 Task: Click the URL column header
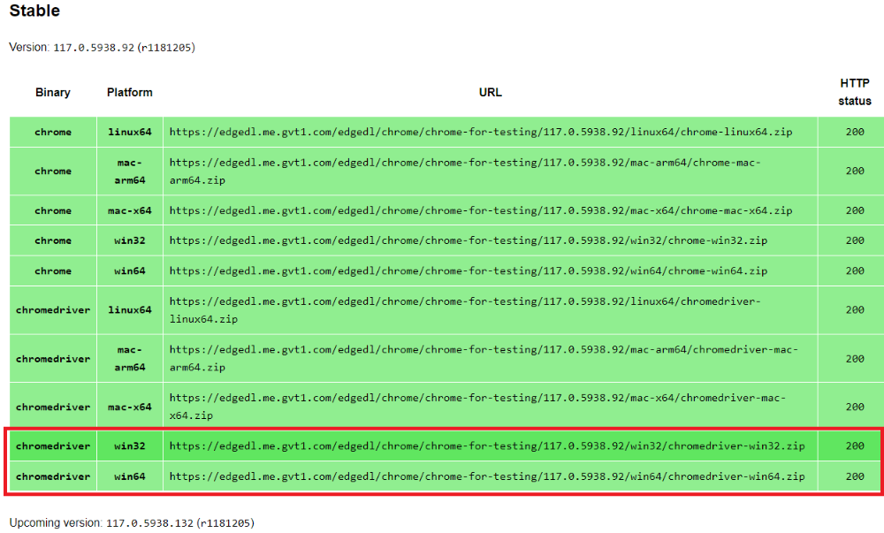click(490, 93)
